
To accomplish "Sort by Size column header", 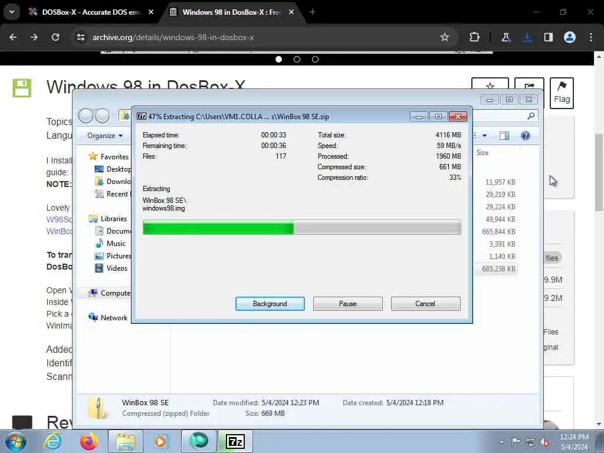I will click(482, 153).
